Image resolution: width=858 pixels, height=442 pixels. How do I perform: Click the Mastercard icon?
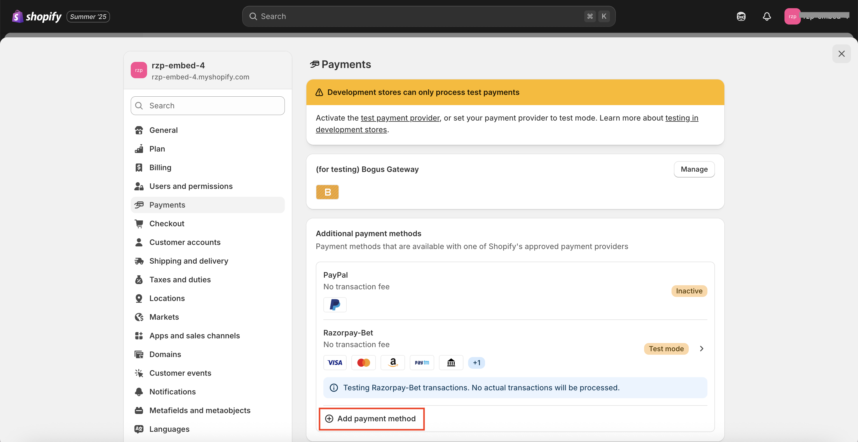point(364,362)
